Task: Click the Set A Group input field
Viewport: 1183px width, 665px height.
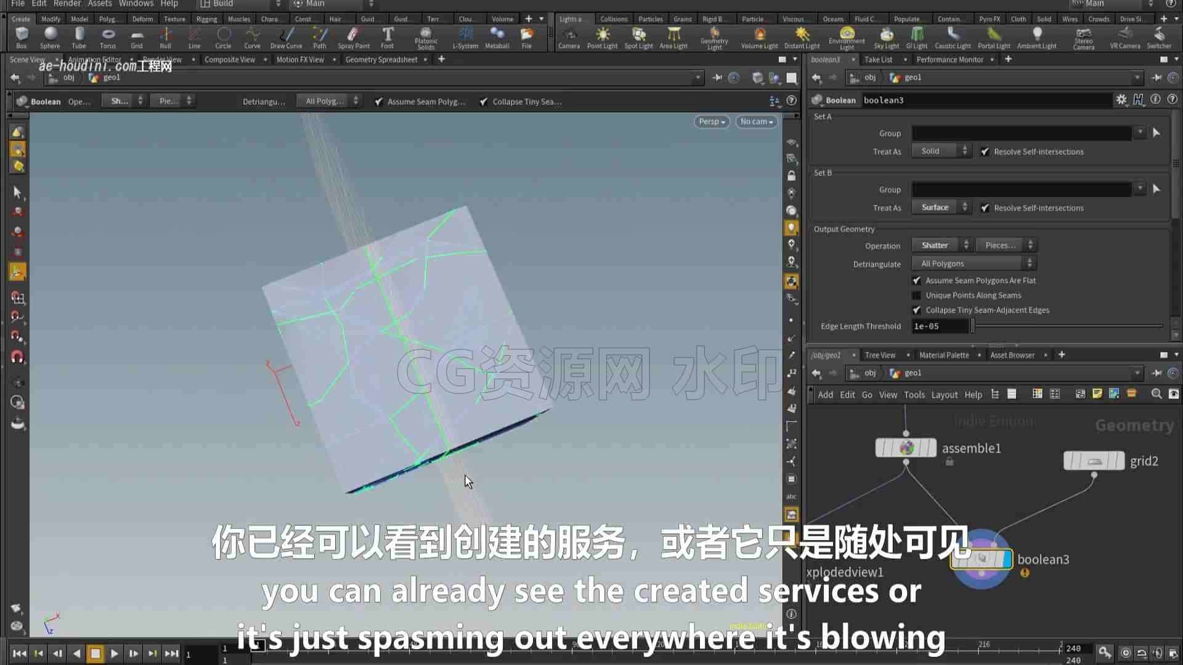Action: pos(1021,133)
